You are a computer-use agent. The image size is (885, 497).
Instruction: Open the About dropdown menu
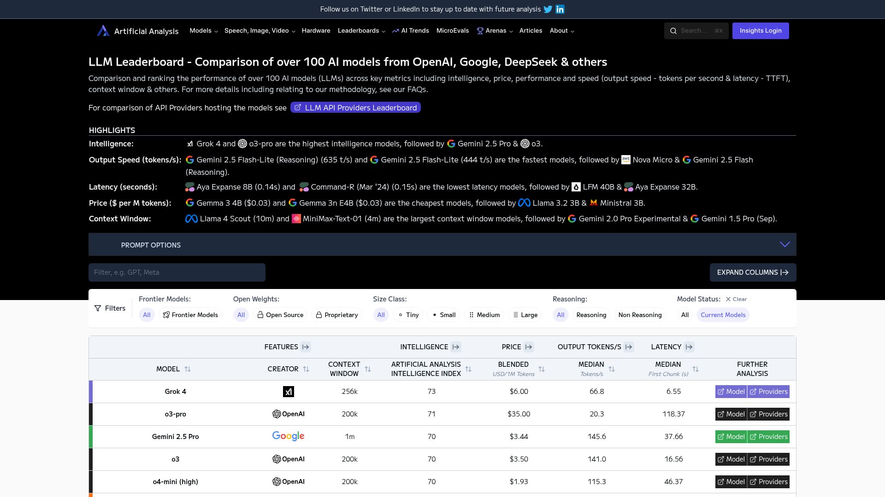pyautogui.click(x=562, y=31)
